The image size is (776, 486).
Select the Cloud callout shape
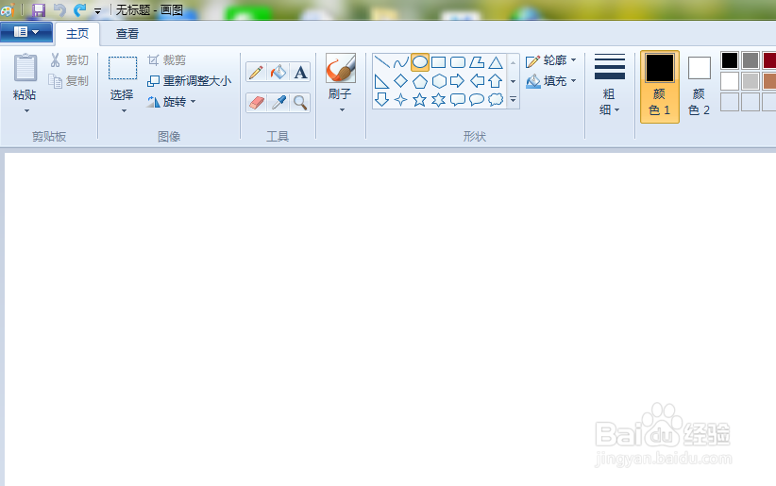coord(496,100)
